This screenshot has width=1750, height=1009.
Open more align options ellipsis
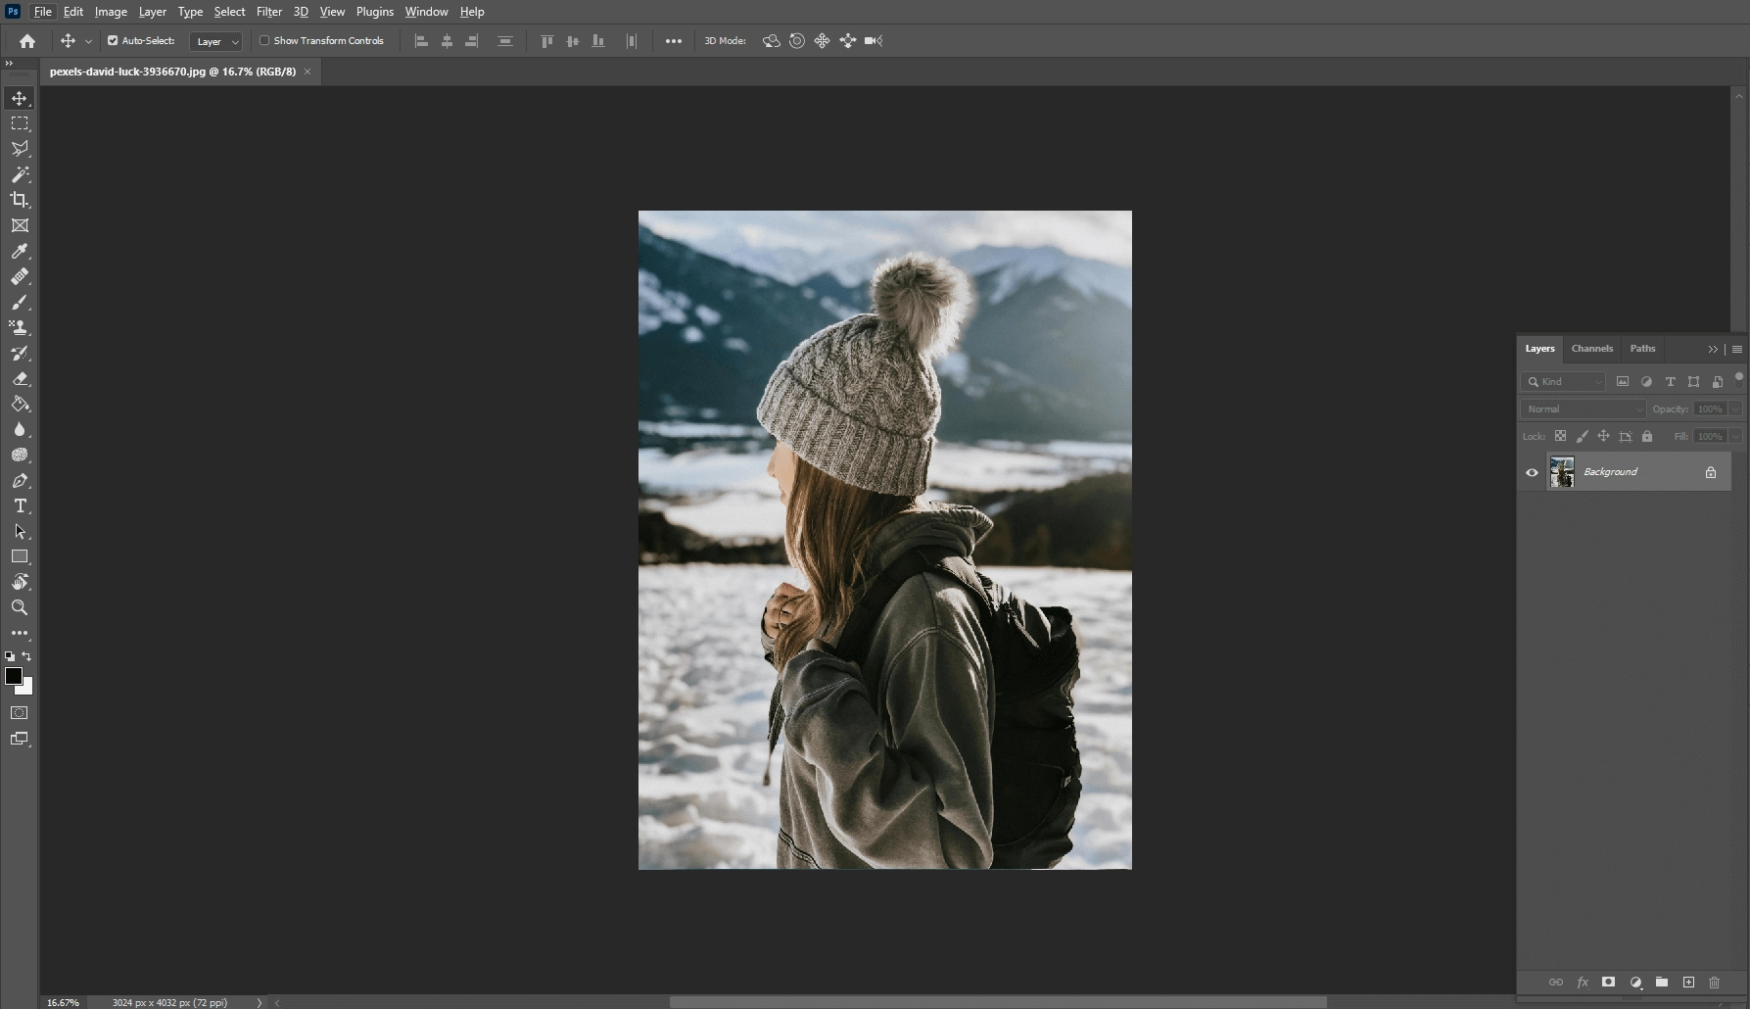click(674, 41)
